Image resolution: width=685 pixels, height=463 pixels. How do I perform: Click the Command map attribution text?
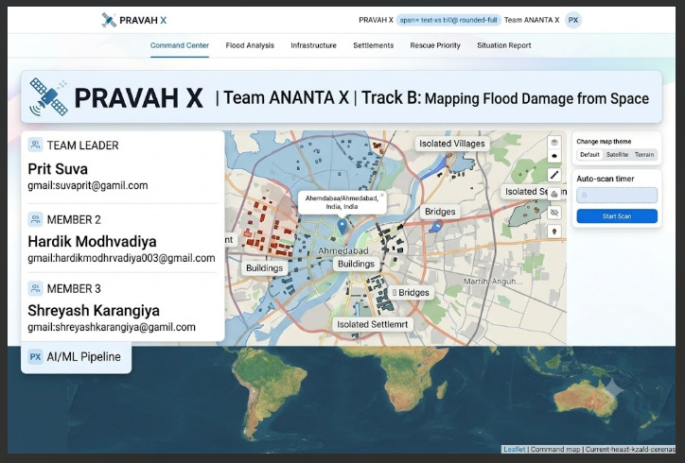(x=555, y=449)
